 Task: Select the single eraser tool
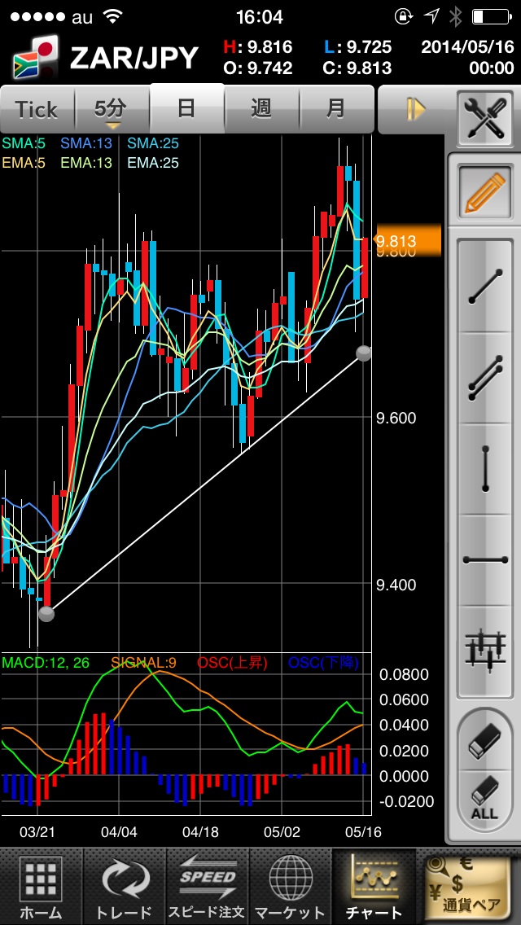coord(484,741)
